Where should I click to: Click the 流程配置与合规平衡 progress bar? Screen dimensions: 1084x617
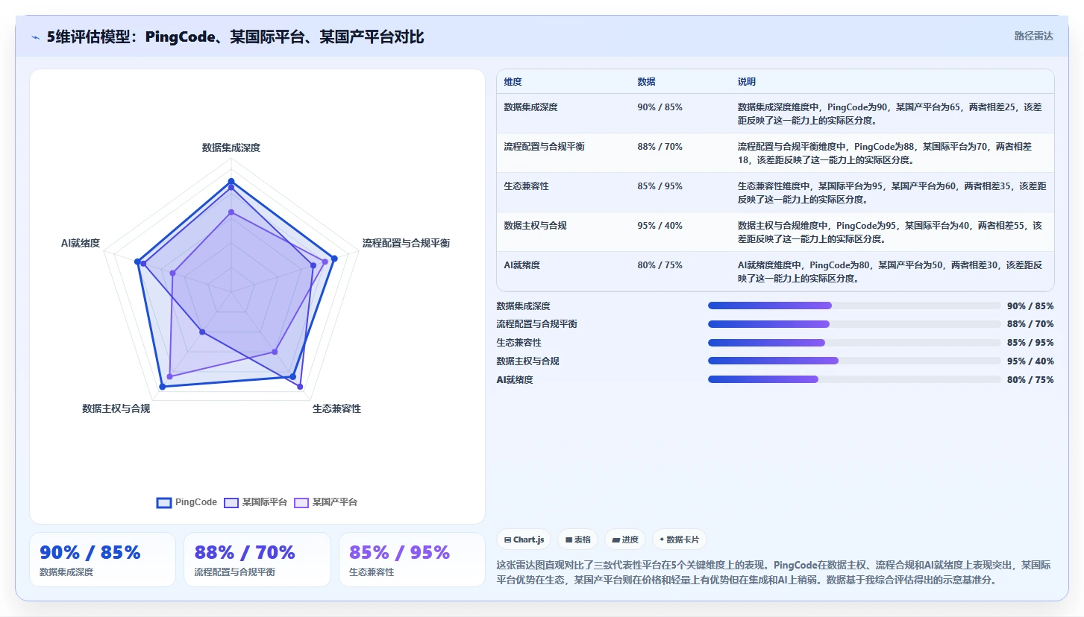853,324
